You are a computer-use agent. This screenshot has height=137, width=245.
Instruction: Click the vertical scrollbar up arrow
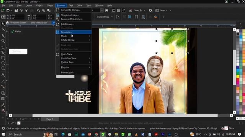234,29
